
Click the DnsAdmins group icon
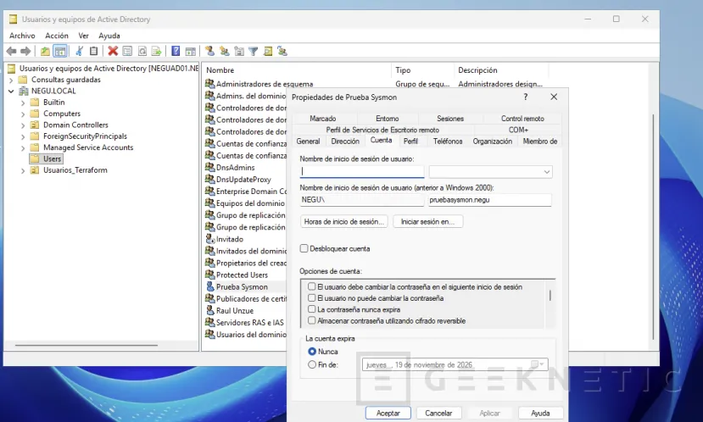pos(209,167)
